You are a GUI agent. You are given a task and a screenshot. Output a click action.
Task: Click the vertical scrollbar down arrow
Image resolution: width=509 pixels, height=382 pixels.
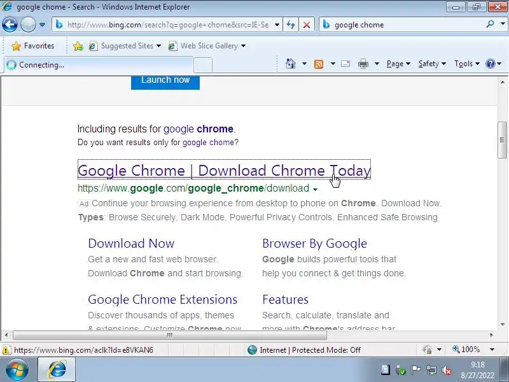(x=503, y=324)
